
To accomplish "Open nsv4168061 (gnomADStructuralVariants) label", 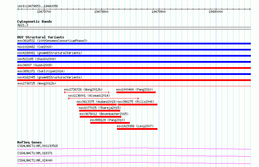I will tap(50, 53).
